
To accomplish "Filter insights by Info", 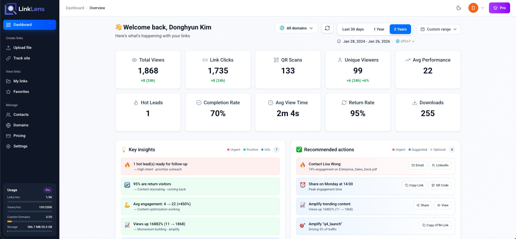I will click(266, 150).
